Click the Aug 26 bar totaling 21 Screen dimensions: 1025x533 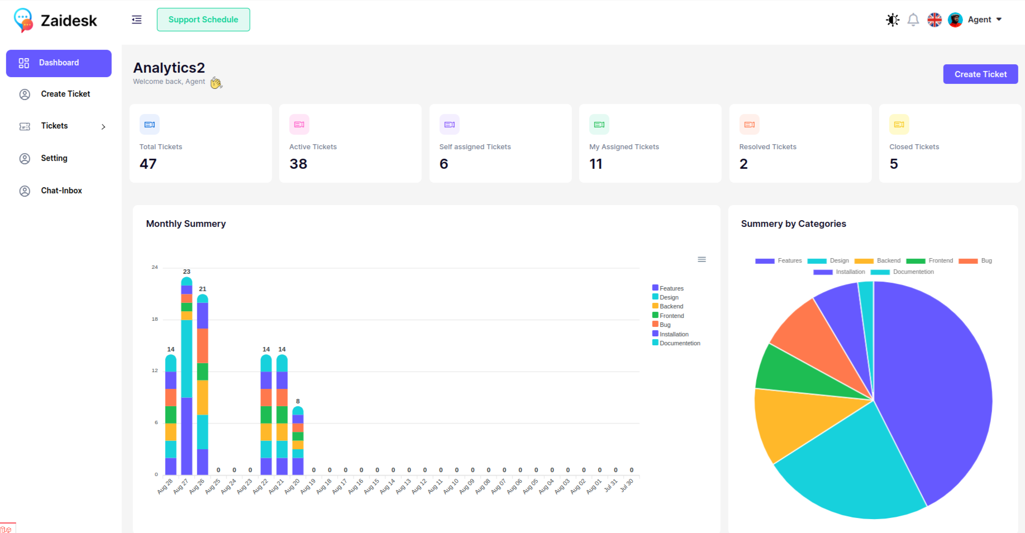click(203, 384)
